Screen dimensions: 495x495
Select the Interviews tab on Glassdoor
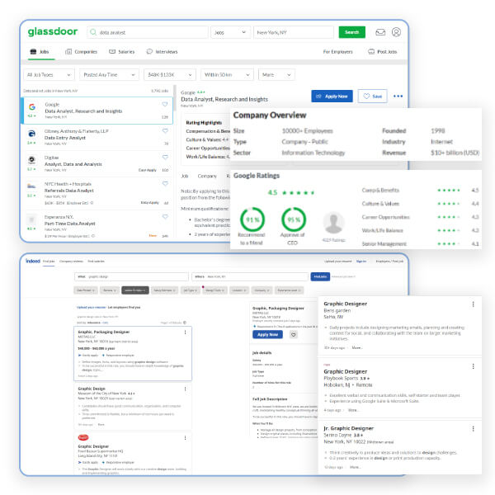click(x=162, y=51)
